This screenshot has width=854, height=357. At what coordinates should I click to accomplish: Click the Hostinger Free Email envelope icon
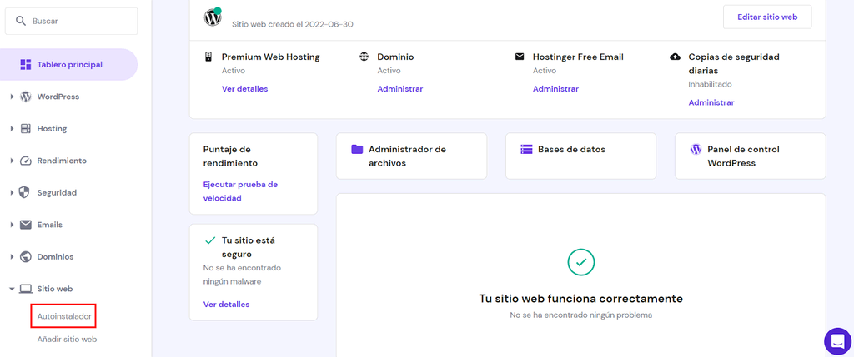click(x=520, y=57)
